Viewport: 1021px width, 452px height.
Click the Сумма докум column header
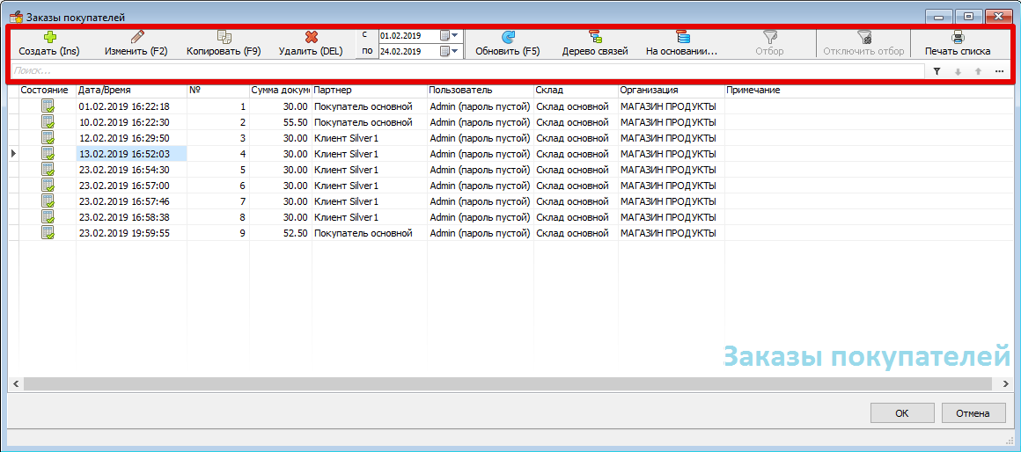coord(281,91)
